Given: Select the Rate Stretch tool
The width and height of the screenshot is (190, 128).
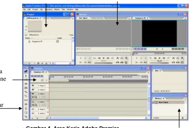Looking at the screenshot, I should point(26,92).
